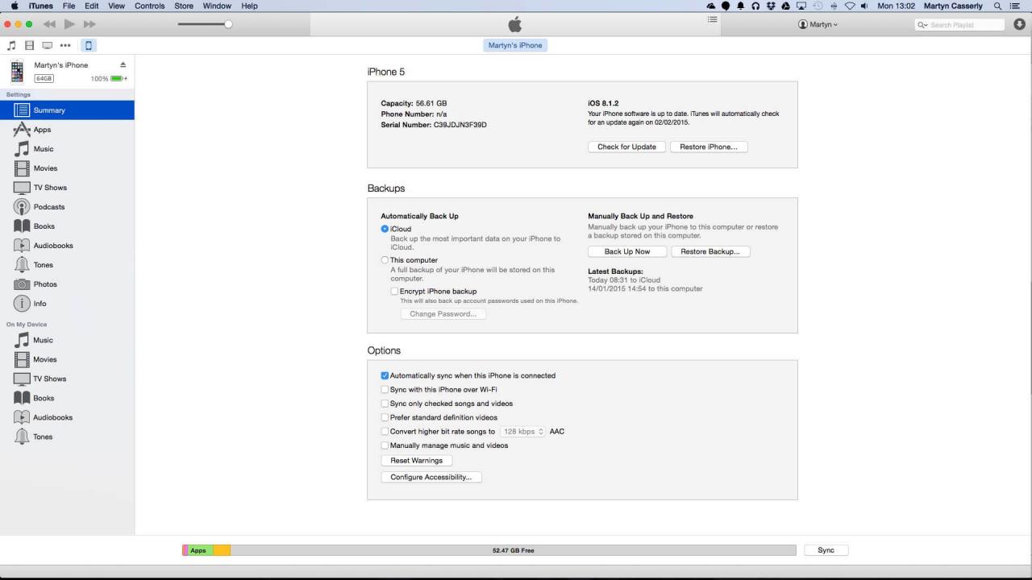Viewport: 1032px width, 580px height.
Task: Open the Martyn account dropdown
Action: [x=818, y=25]
